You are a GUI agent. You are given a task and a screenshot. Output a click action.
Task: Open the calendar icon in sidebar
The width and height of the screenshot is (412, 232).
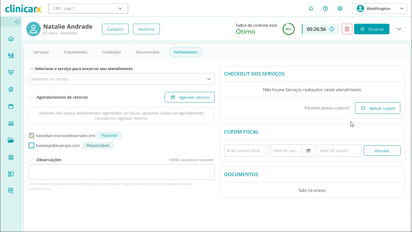(x=11, y=106)
